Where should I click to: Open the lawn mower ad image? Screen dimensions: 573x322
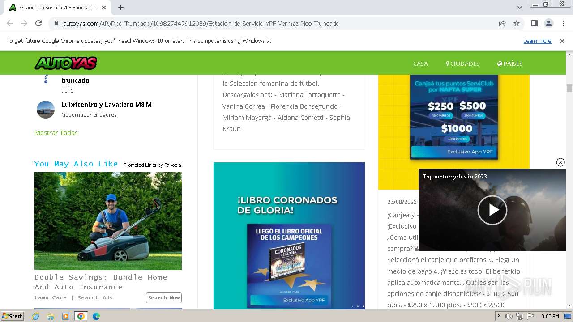tap(108, 221)
